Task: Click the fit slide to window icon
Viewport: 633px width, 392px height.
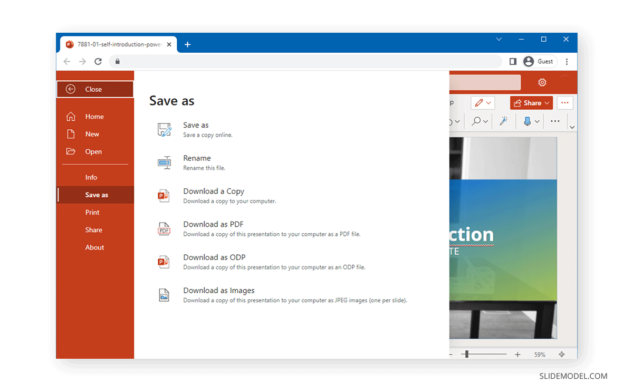Action: (x=562, y=355)
